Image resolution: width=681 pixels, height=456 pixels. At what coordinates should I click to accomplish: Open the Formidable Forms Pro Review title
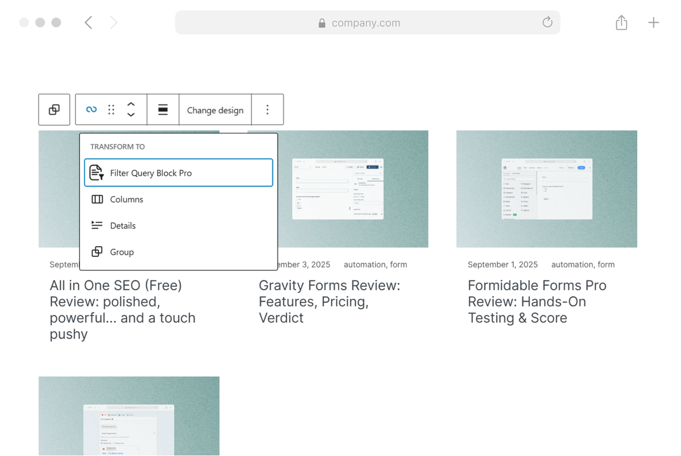tap(537, 301)
